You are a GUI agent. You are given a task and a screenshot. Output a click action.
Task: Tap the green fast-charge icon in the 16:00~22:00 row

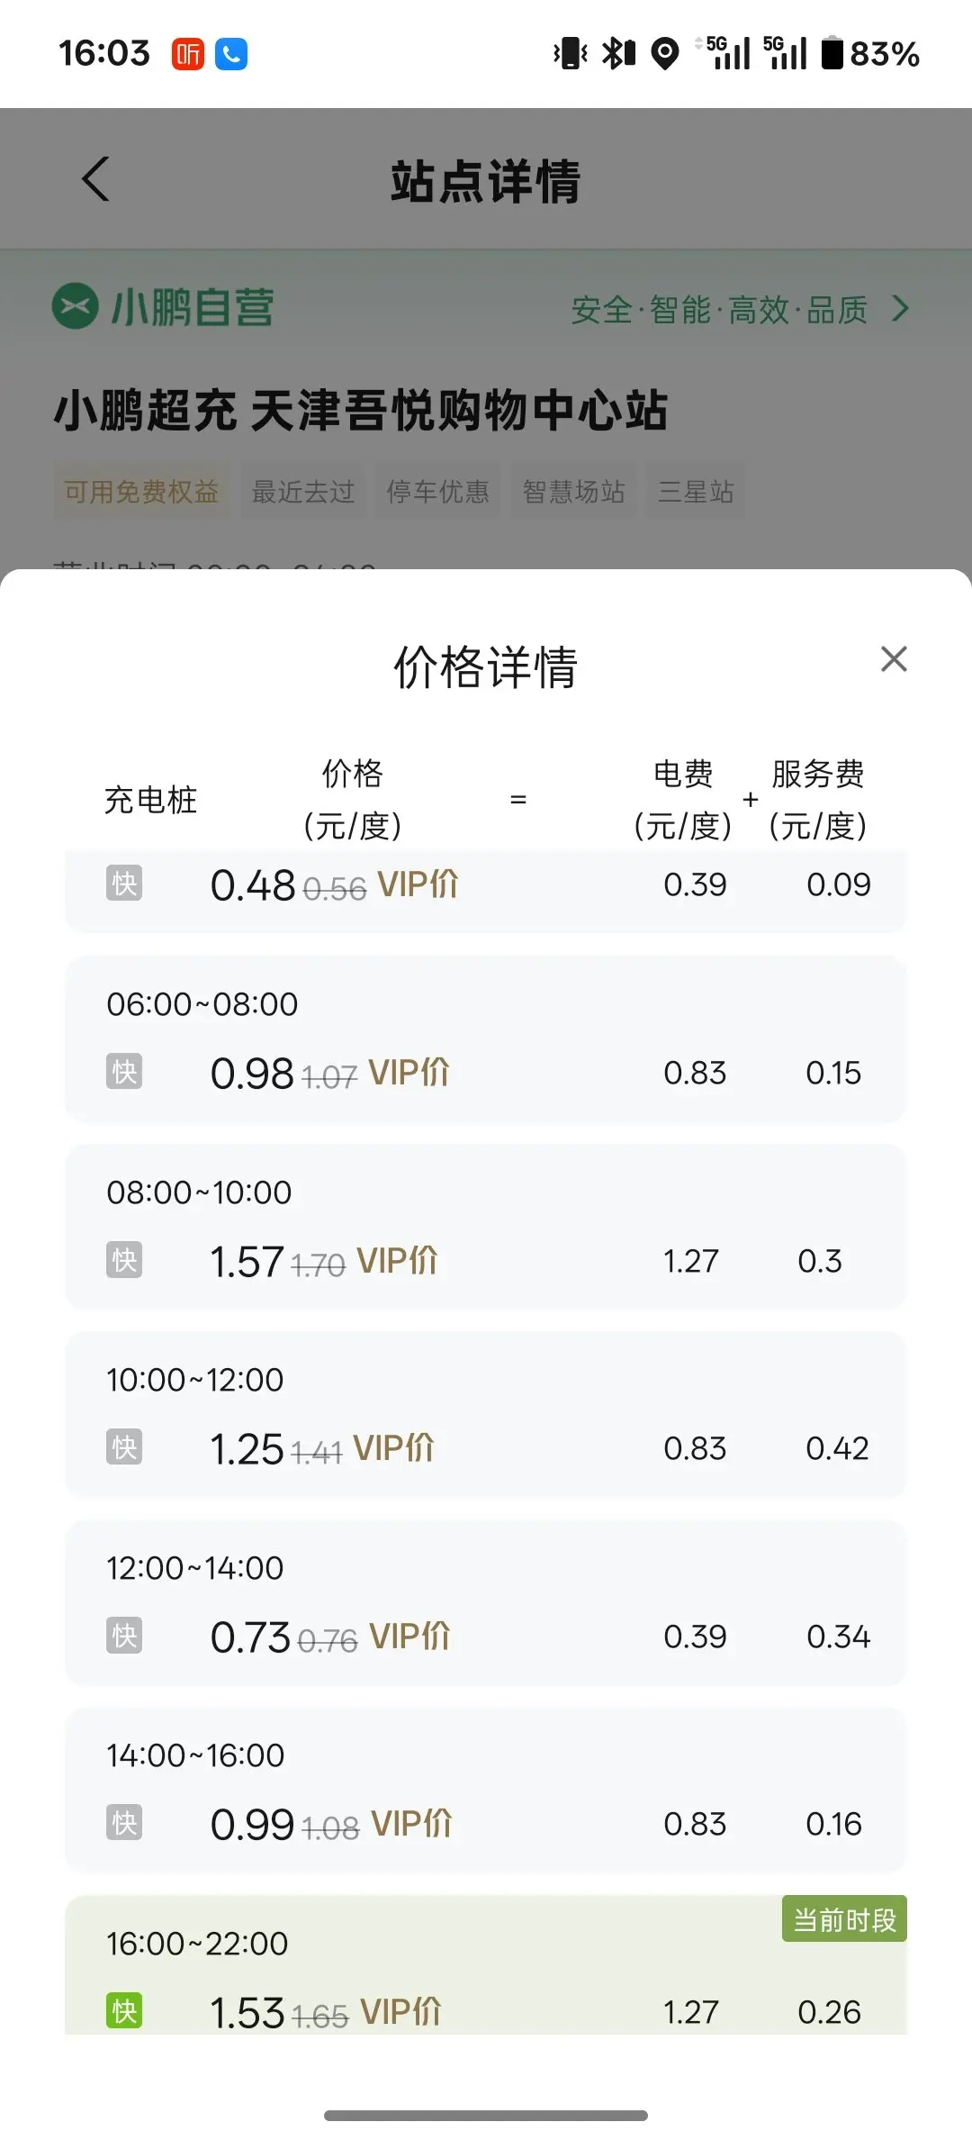click(x=124, y=2010)
